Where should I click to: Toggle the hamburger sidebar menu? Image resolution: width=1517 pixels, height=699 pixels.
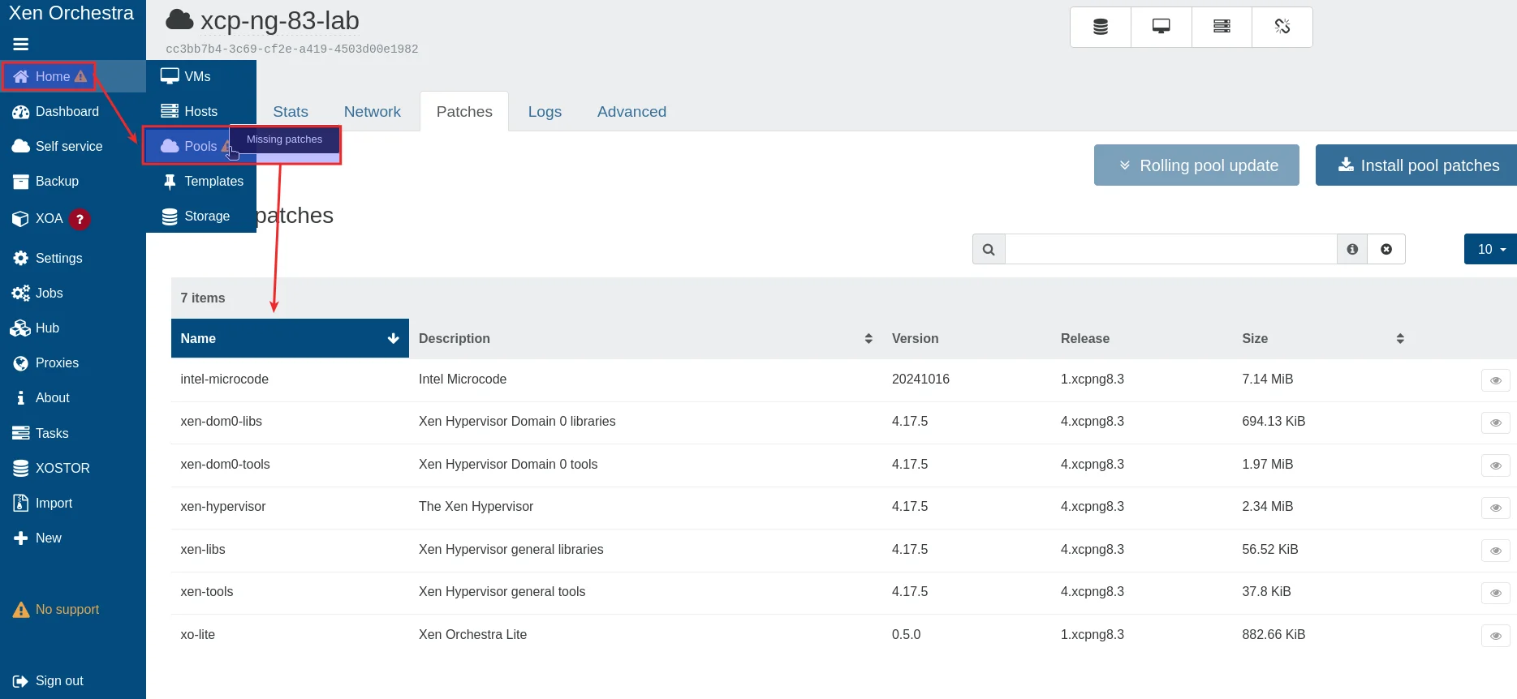click(x=21, y=45)
